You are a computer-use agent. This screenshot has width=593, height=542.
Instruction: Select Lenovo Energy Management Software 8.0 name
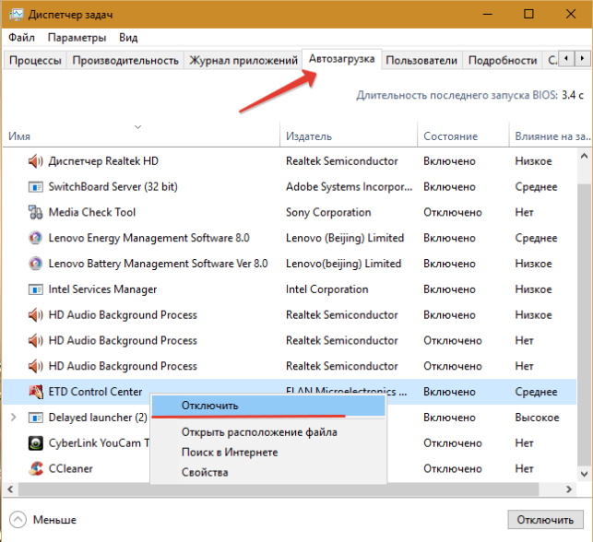[x=149, y=238]
